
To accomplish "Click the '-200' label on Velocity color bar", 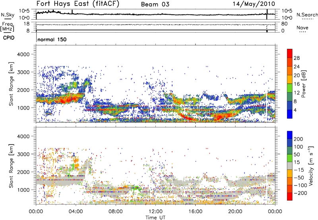I will [301, 193].
